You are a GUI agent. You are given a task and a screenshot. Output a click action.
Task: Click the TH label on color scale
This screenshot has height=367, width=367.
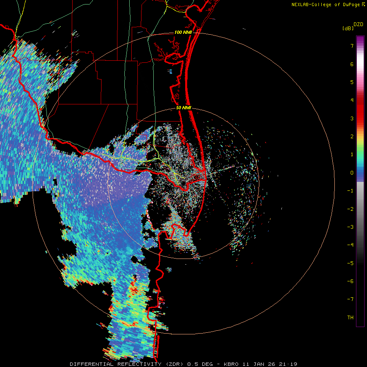tap(350, 317)
